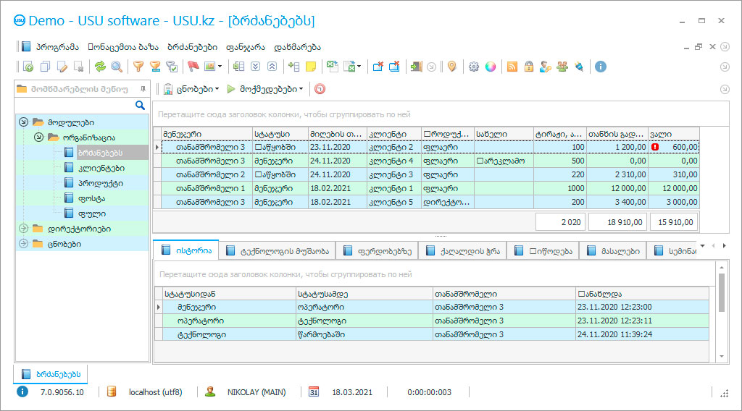Click the ბრძანებებს bottom window tab

51,374
